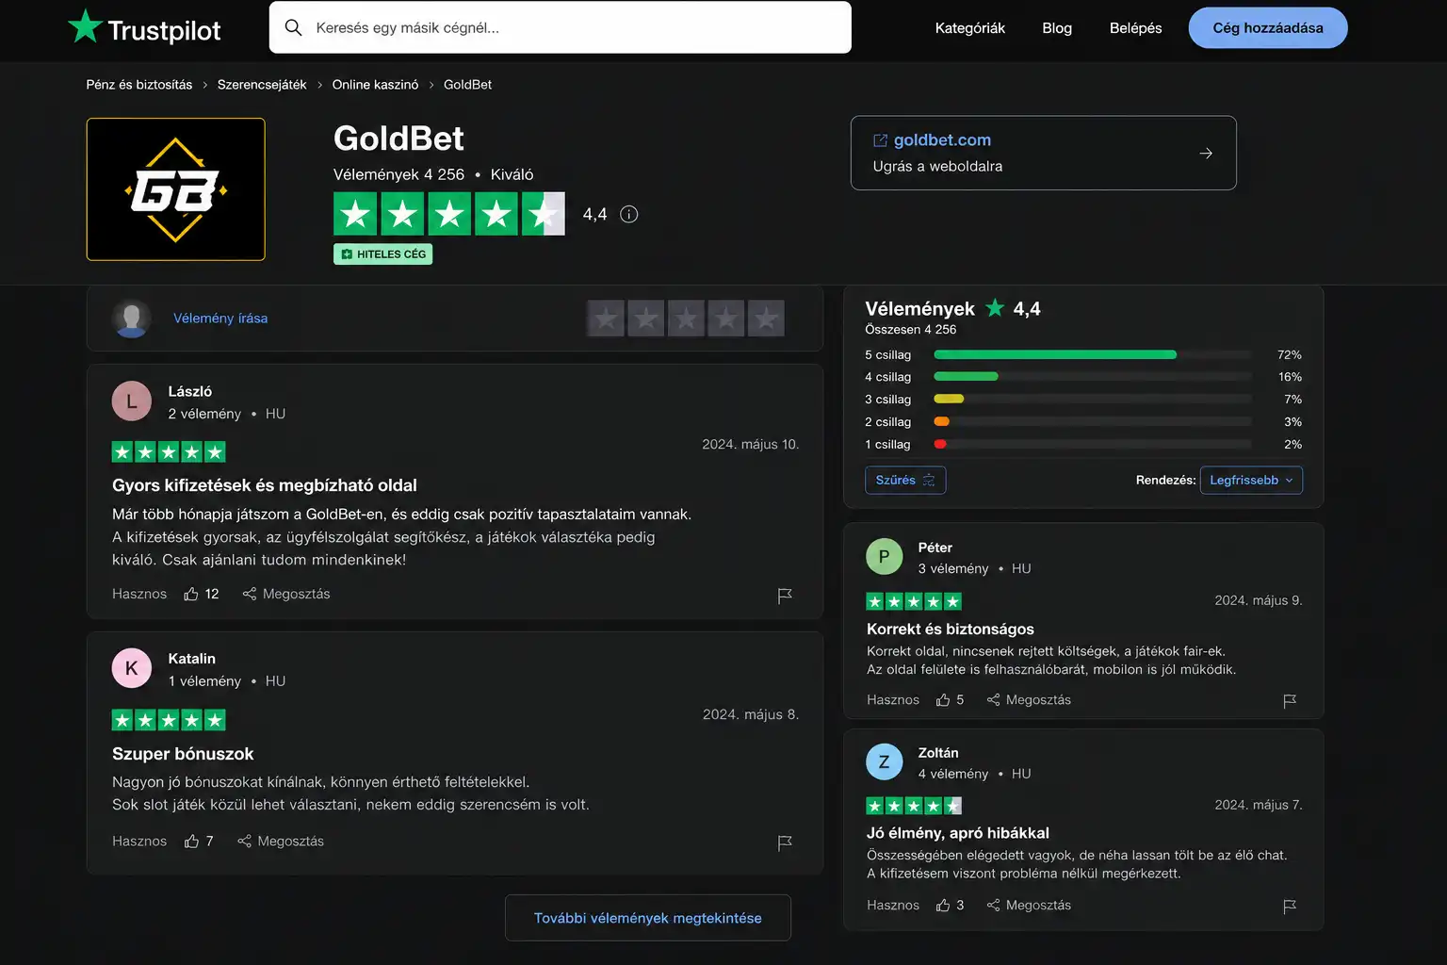Open the Szűrés filter button

(x=905, y=481)
